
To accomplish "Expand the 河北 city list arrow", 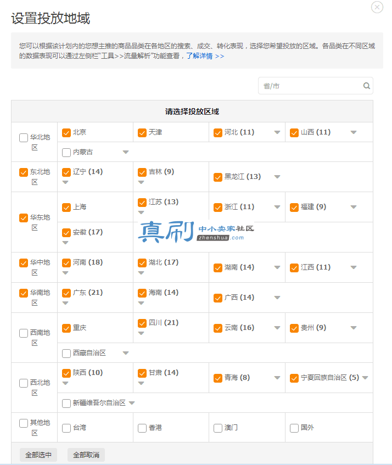I will 277,132.
